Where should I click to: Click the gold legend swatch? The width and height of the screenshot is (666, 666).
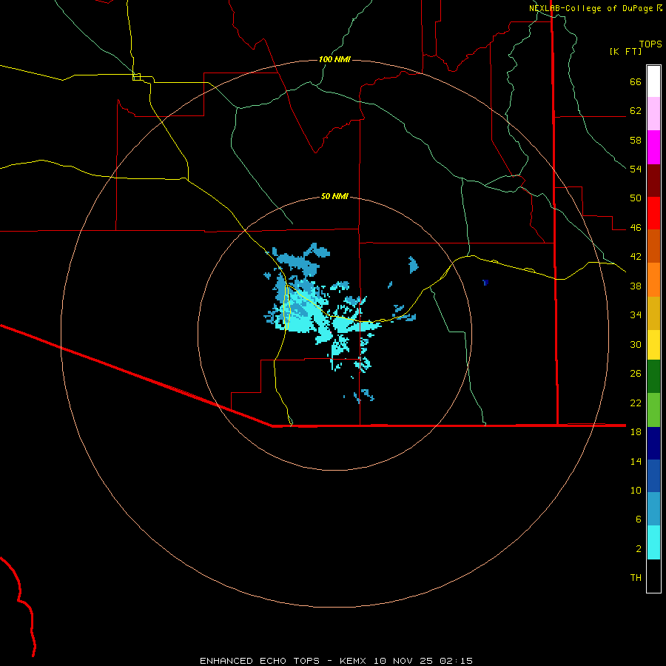[653, 313]
